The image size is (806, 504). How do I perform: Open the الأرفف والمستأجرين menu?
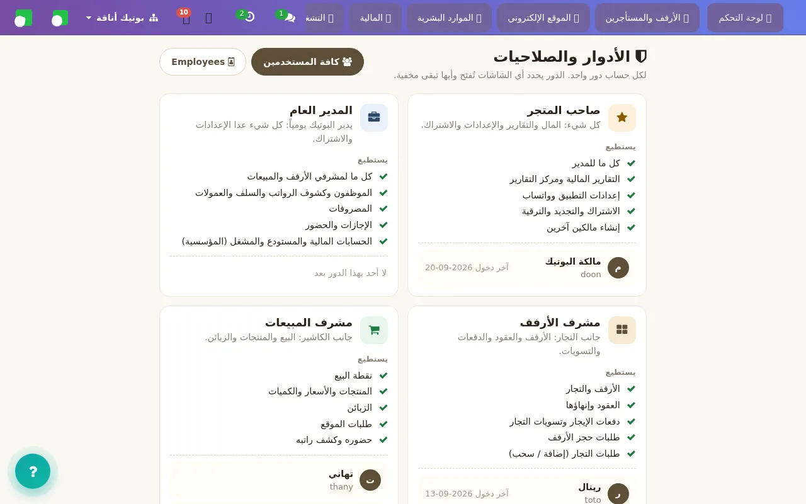coord(647,18)
